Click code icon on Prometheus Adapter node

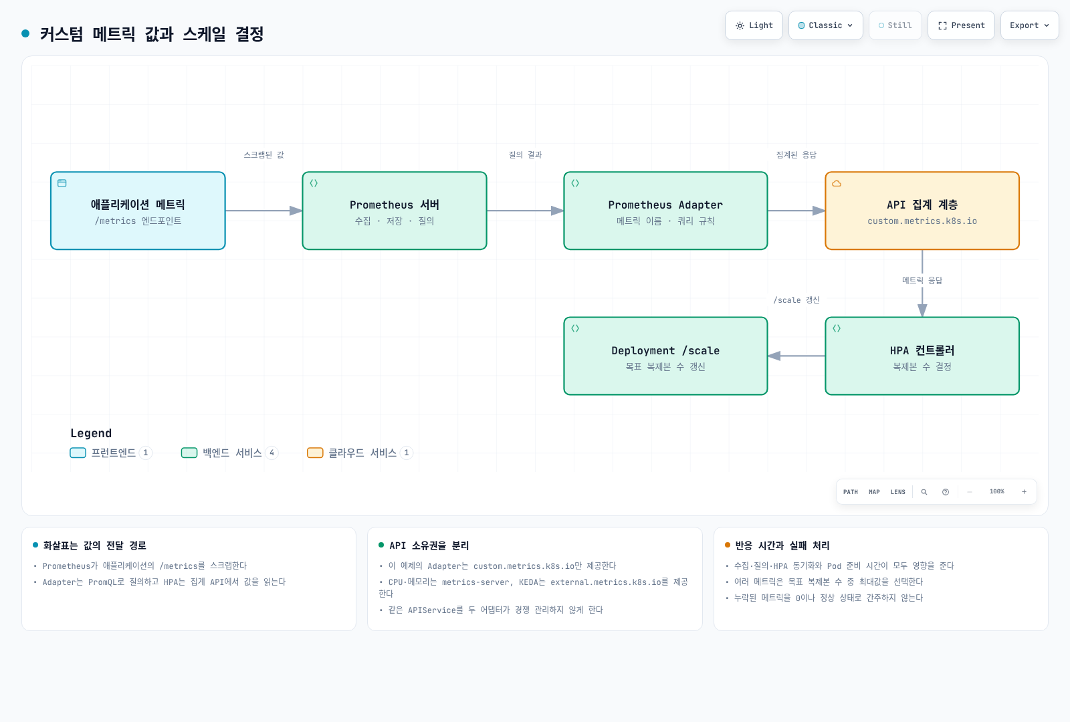(x=575, y=183)
